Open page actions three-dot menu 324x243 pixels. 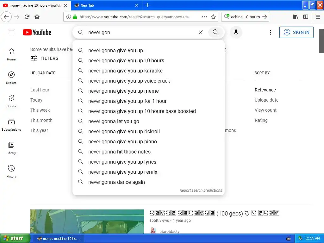point(204,17)
